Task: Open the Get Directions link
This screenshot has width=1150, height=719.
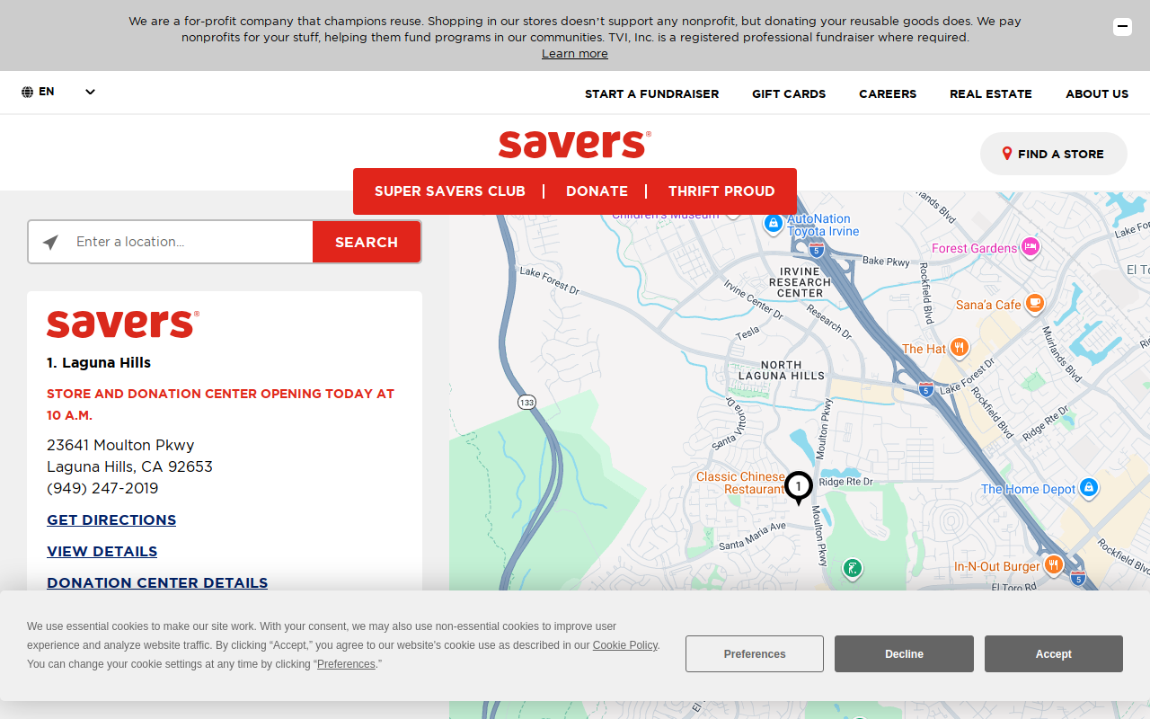Action: click(x=111, y=520)
